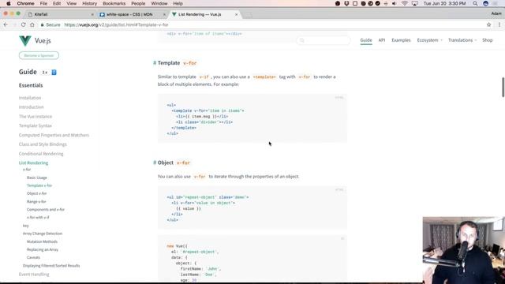Open The Vue Instance sidebar link
This screenshot has height=284, width=505.
pyautogui.click(x=36, y=117)
